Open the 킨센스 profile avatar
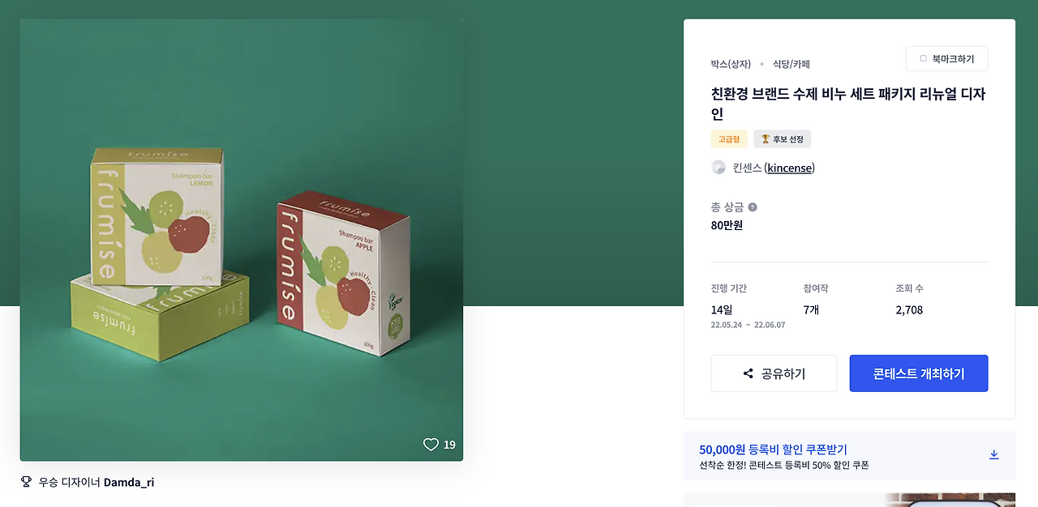Image resolution: width=1038 pixels, height=507 pixels. tap(718, 167)
